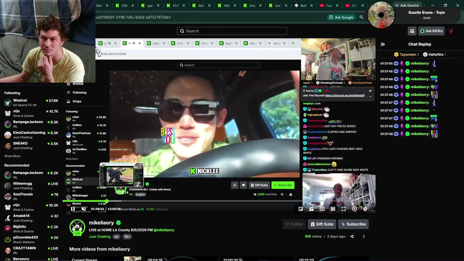This screenshot has width=464, height=261.
Task: Switch to the 'JLor' browser tab
Action: coord(278,5)
